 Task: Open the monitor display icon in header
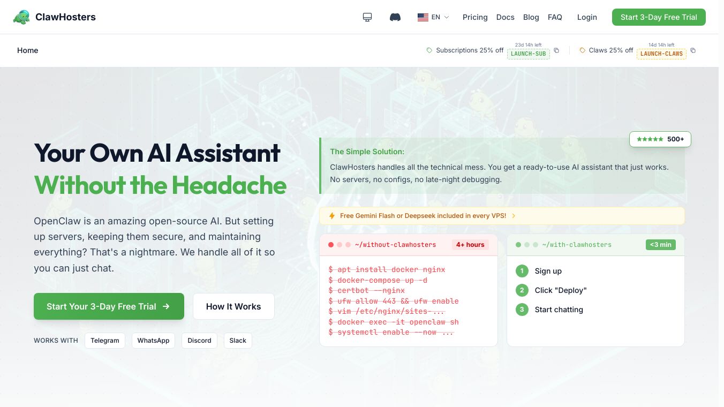coord(367,17)
